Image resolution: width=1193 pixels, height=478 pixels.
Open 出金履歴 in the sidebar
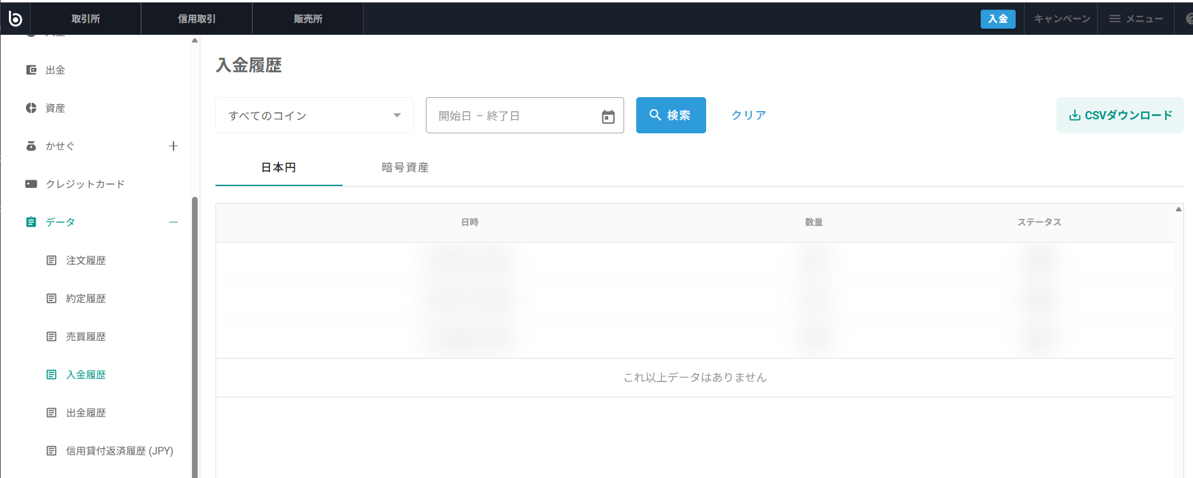point(86,413)
